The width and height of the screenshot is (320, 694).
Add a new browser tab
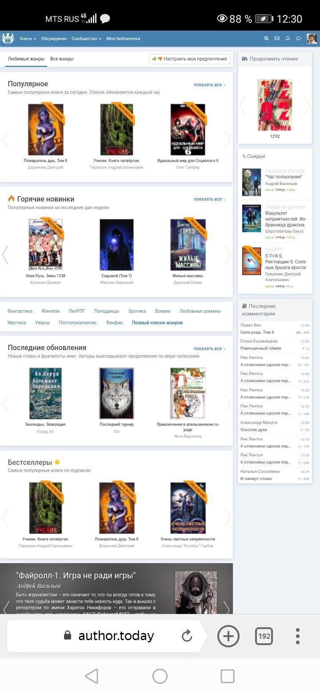pos(228,636)
